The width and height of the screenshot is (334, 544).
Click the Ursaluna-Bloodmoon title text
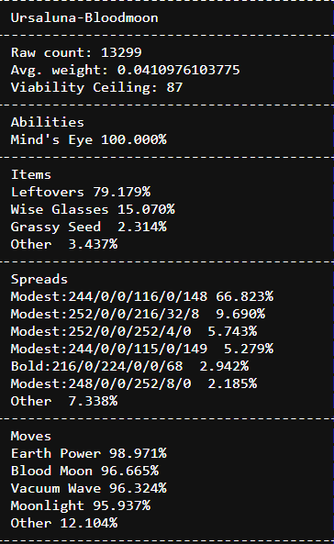[x=84, y=17]
